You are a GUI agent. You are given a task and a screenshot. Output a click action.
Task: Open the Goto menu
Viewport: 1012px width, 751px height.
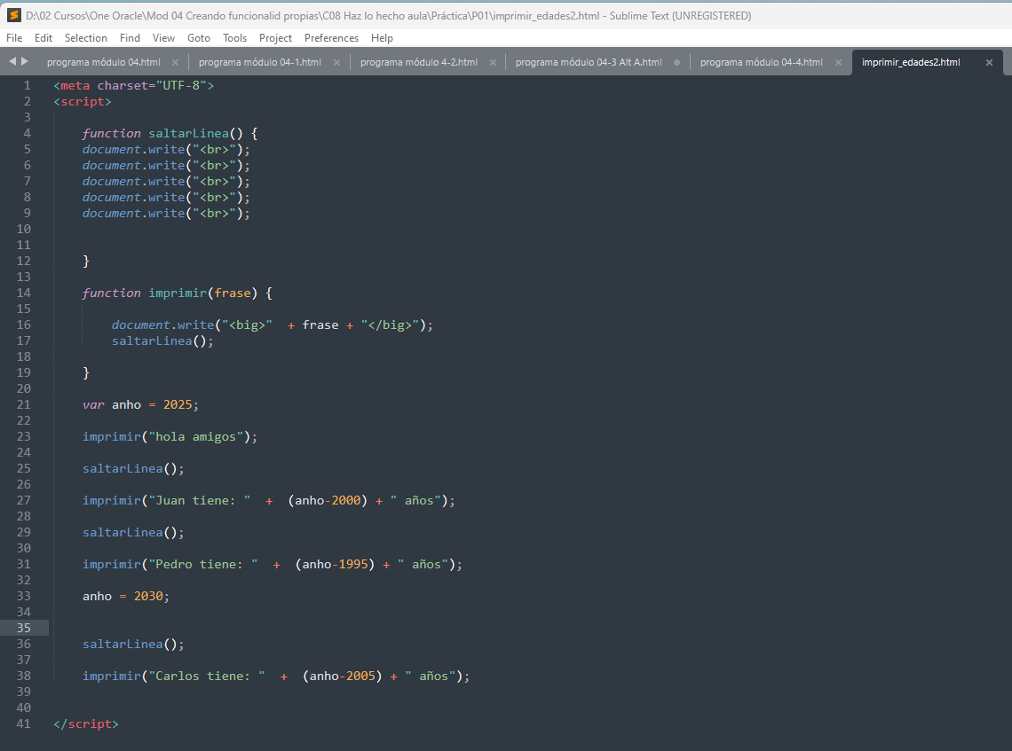(199, 38)
